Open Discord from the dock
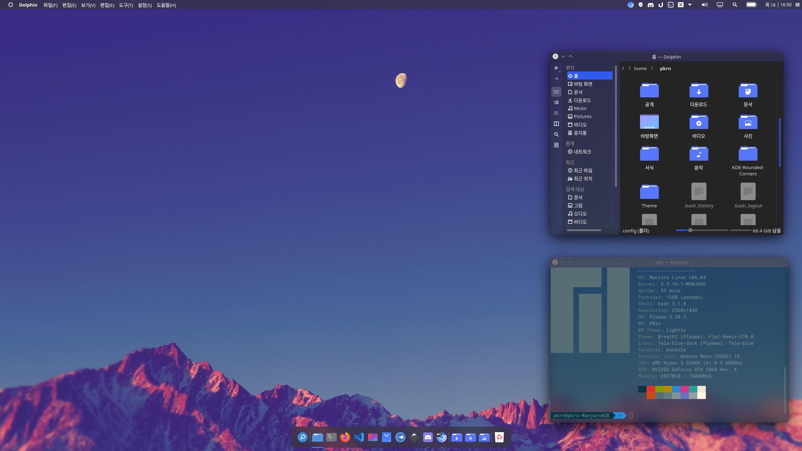 (x=428, y=437)
